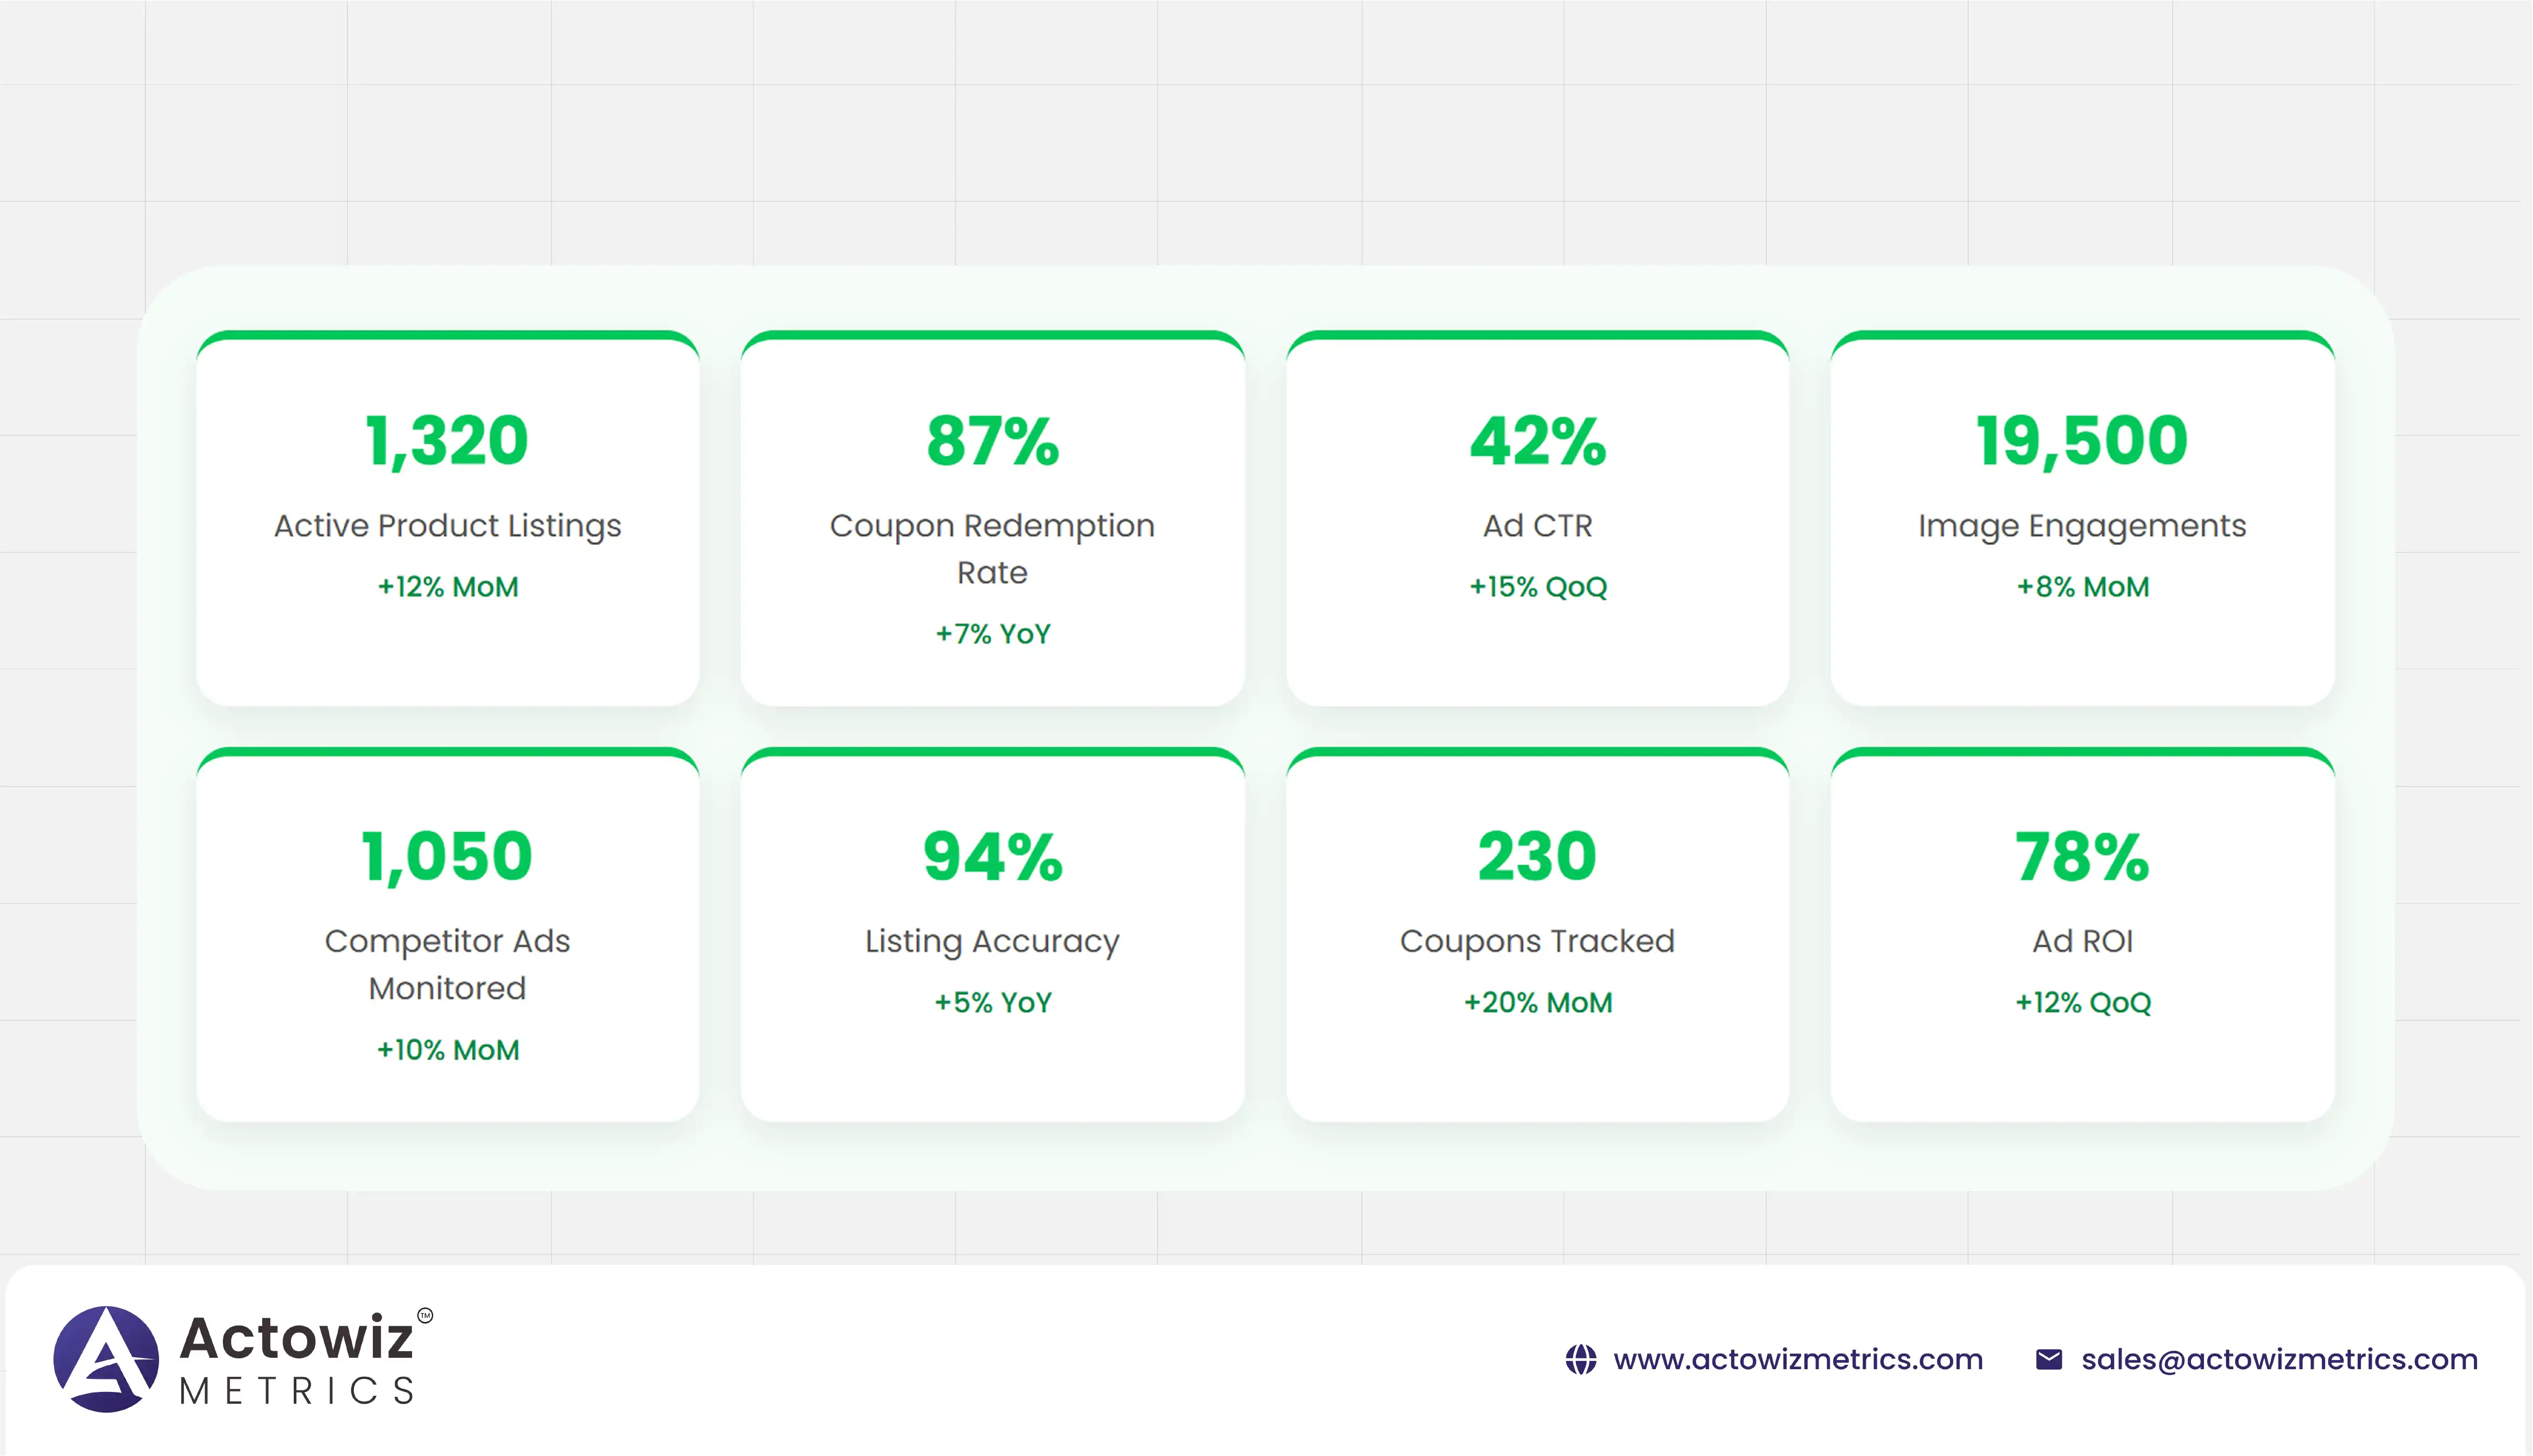Open the www.actowizmetrics.com link
2533x1456 pixels.
(1797, 1360)
